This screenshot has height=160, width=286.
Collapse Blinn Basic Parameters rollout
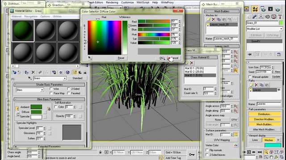[x=49, y=99]
